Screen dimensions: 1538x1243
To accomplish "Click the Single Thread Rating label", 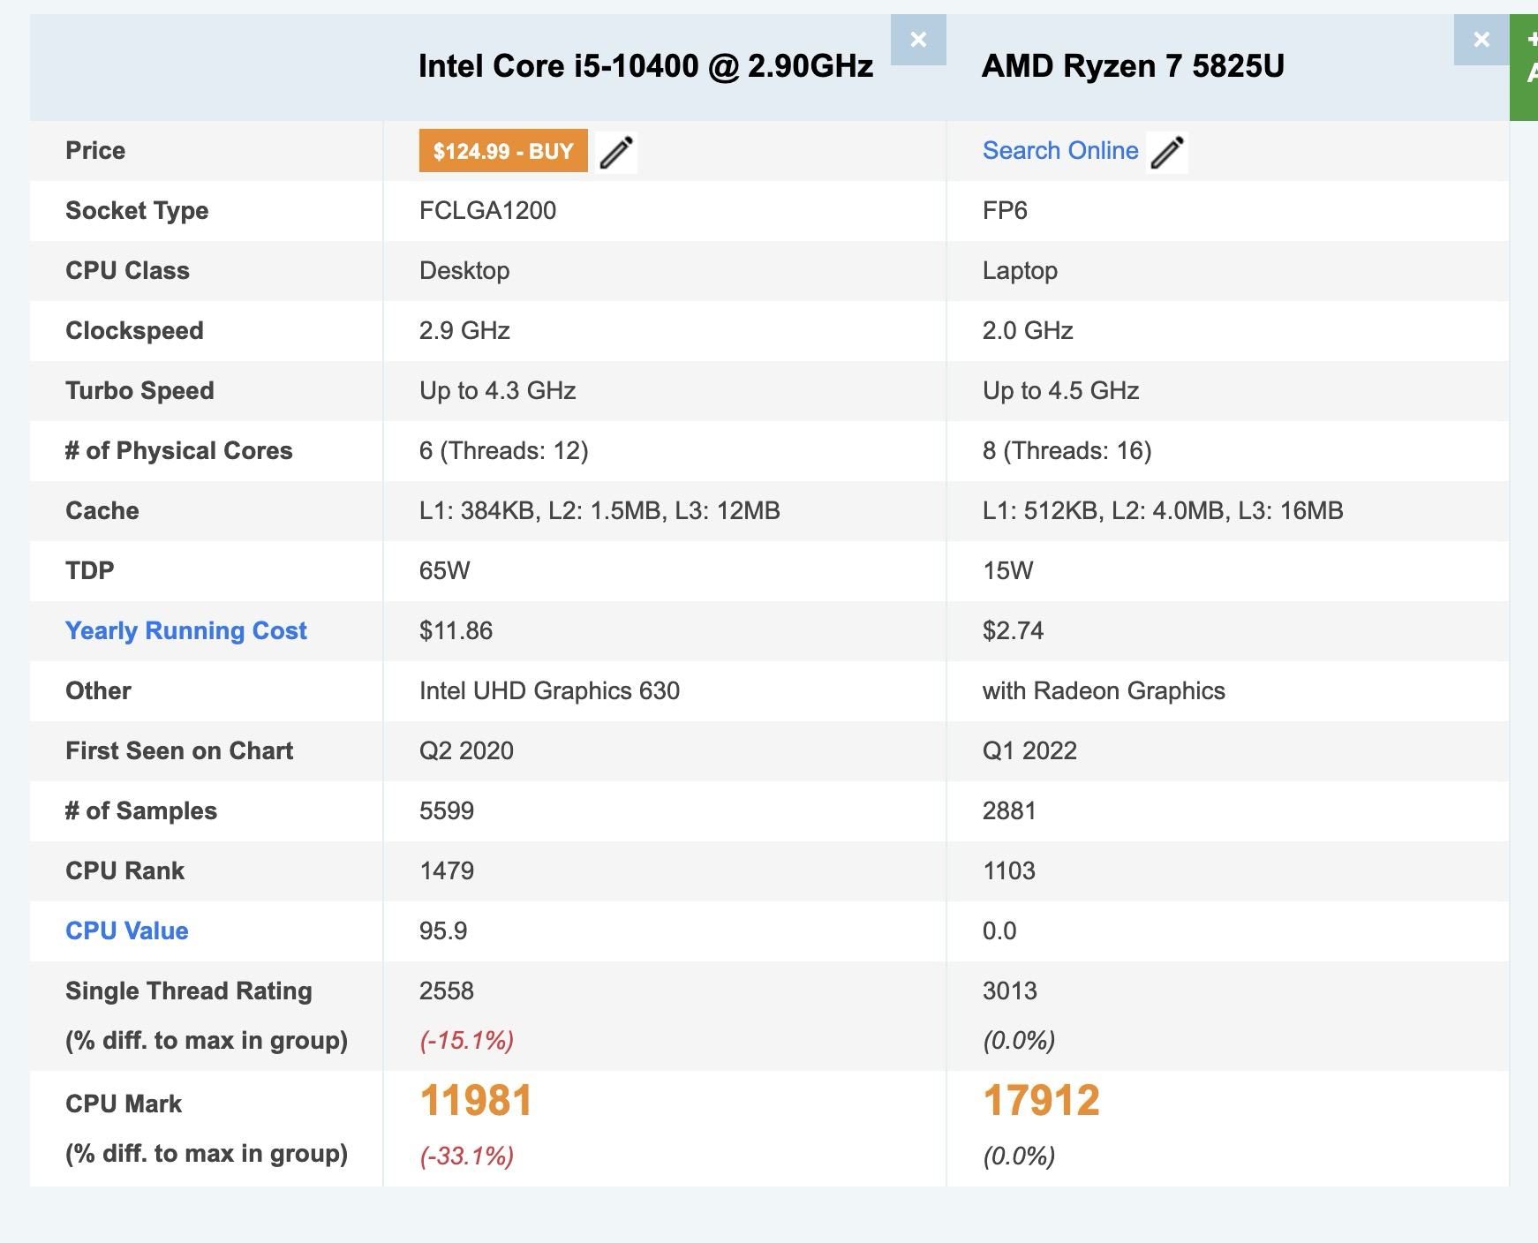I will click(189, 991).
